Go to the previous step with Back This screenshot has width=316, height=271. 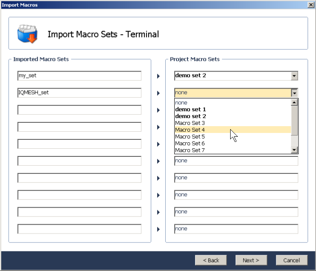click(x=211, y=260)
